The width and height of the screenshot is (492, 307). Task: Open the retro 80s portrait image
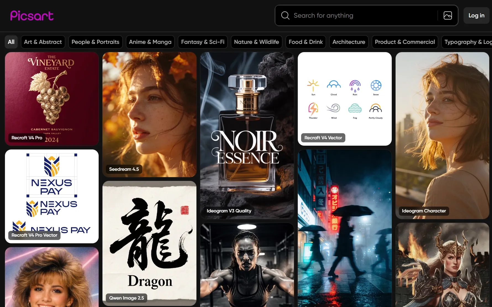pos(52,277)
